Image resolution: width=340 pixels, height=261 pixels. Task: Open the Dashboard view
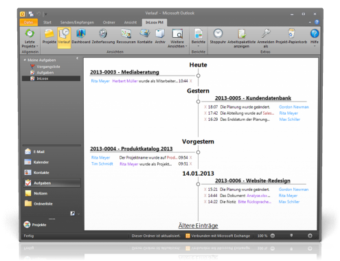[81, 36]
